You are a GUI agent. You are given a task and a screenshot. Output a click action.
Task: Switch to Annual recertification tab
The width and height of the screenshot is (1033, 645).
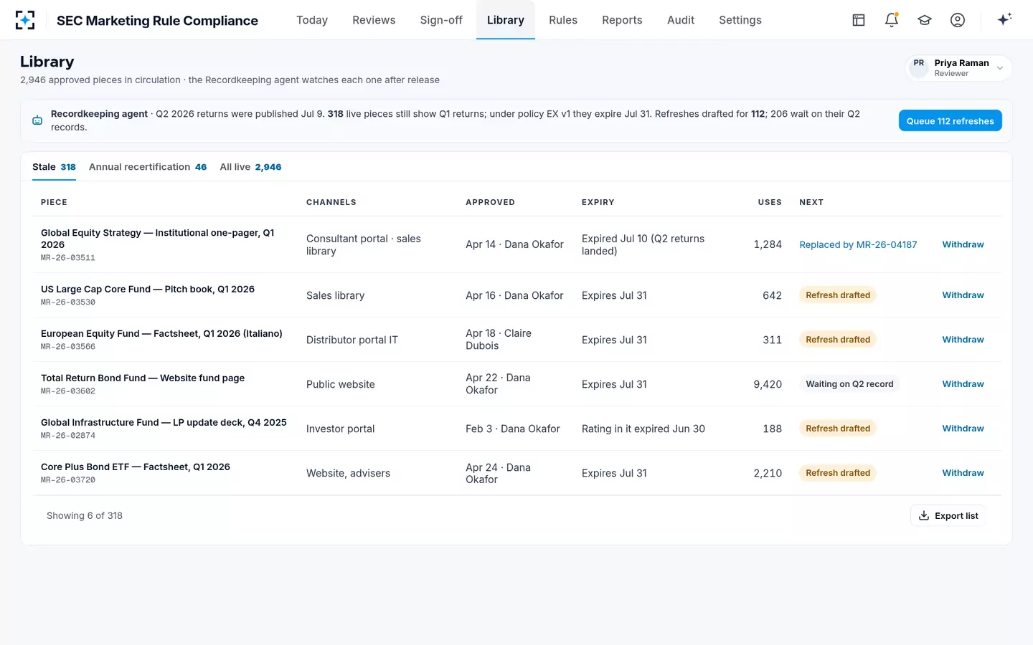[x=148, y=167]
